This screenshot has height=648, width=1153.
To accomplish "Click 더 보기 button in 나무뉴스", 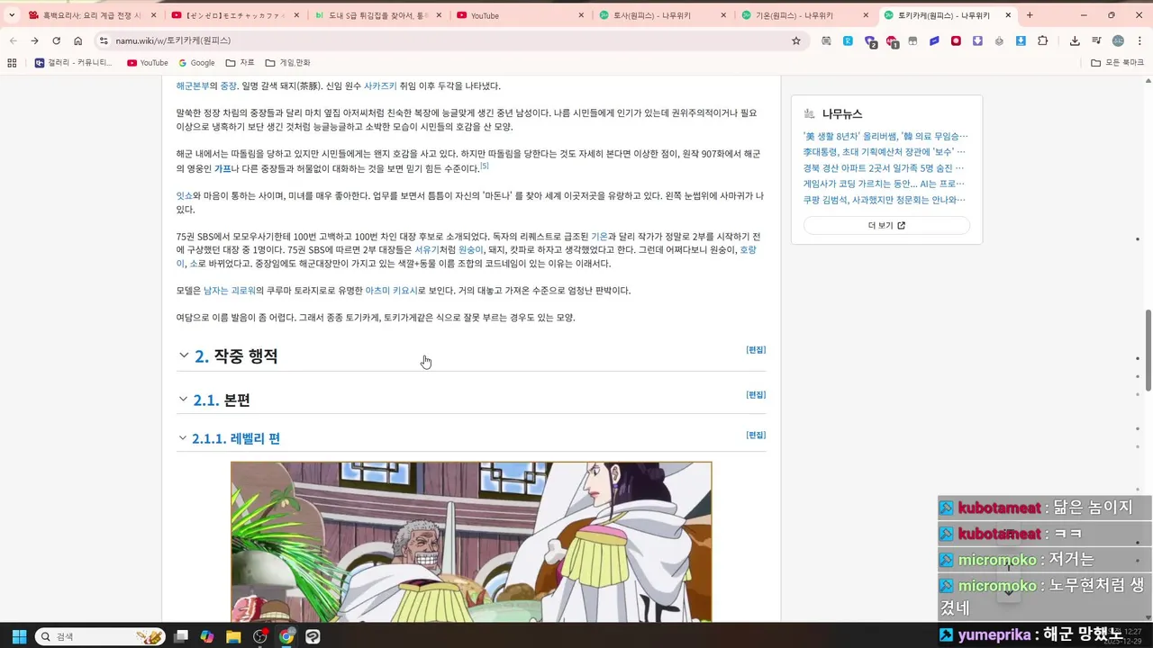I will pos(886,226).
